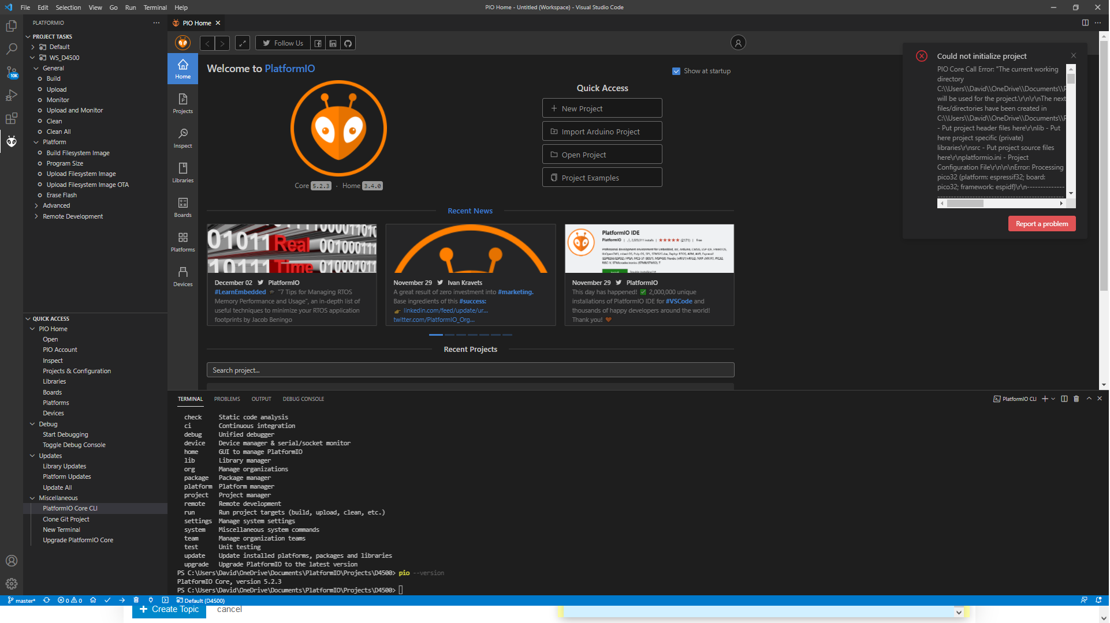Open PlatformIO Facebook page icon

tap(318, 43)
